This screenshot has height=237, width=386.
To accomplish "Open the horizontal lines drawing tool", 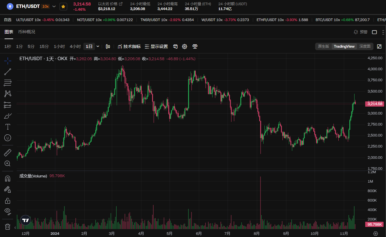I will click(8, 82).
